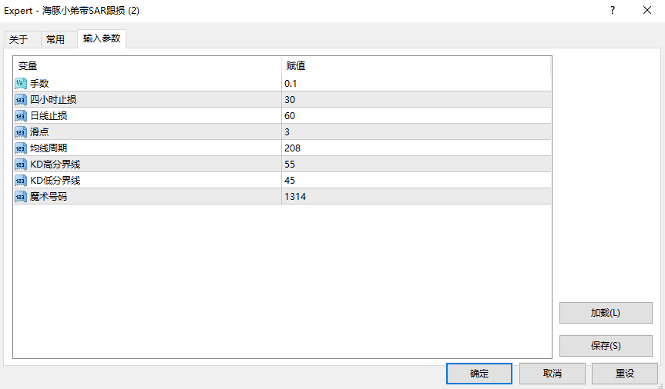
Task: Switch to the 关于 tab
Action: click(18, 40)
